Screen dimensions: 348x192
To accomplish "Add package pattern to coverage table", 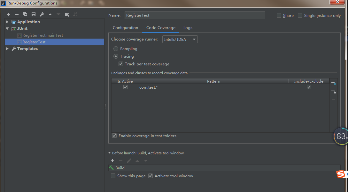I will (x=334, y=91).
